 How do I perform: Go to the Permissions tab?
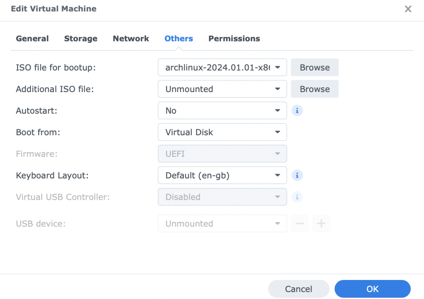click(x=234, y=39)
